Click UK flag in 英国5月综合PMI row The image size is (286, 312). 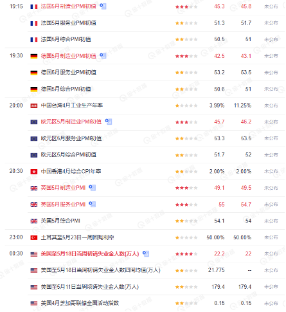coord(34,221)
